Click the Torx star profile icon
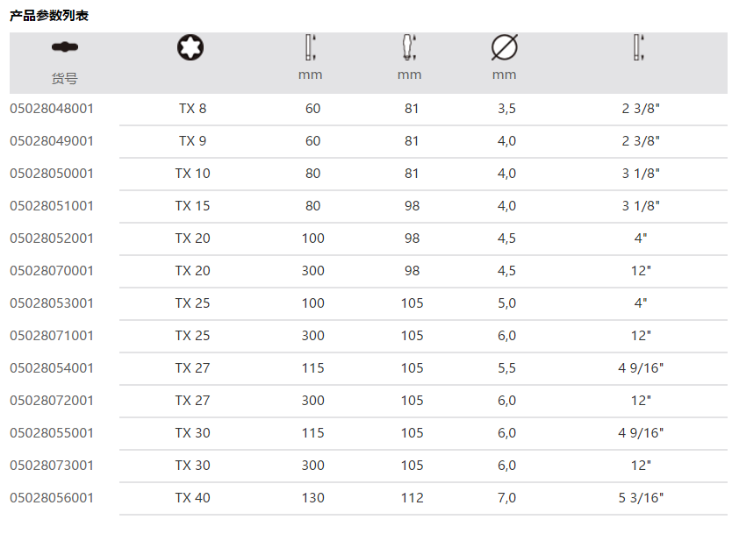The width and height of the screenshot is (739, 541). (190, 47)
